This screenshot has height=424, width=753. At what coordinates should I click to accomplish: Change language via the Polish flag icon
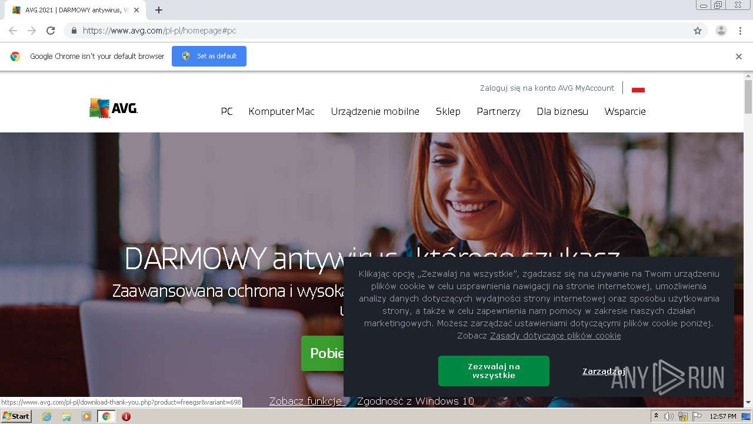(638, 90)
